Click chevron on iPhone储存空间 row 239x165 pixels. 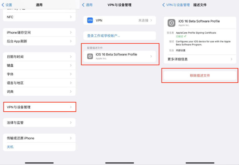pos(71,32)
